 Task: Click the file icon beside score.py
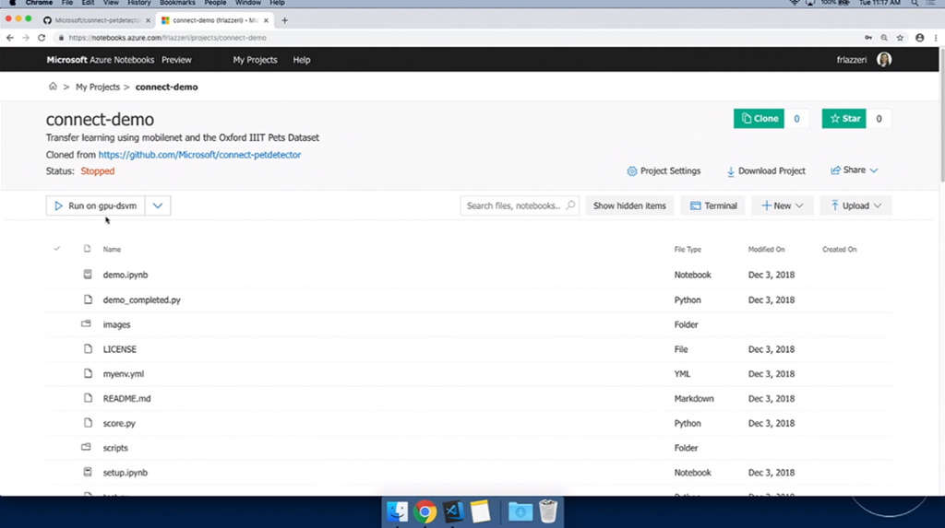[x=88, y=423]
